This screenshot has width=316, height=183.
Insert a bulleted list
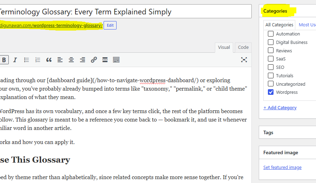tap(26, 60)
